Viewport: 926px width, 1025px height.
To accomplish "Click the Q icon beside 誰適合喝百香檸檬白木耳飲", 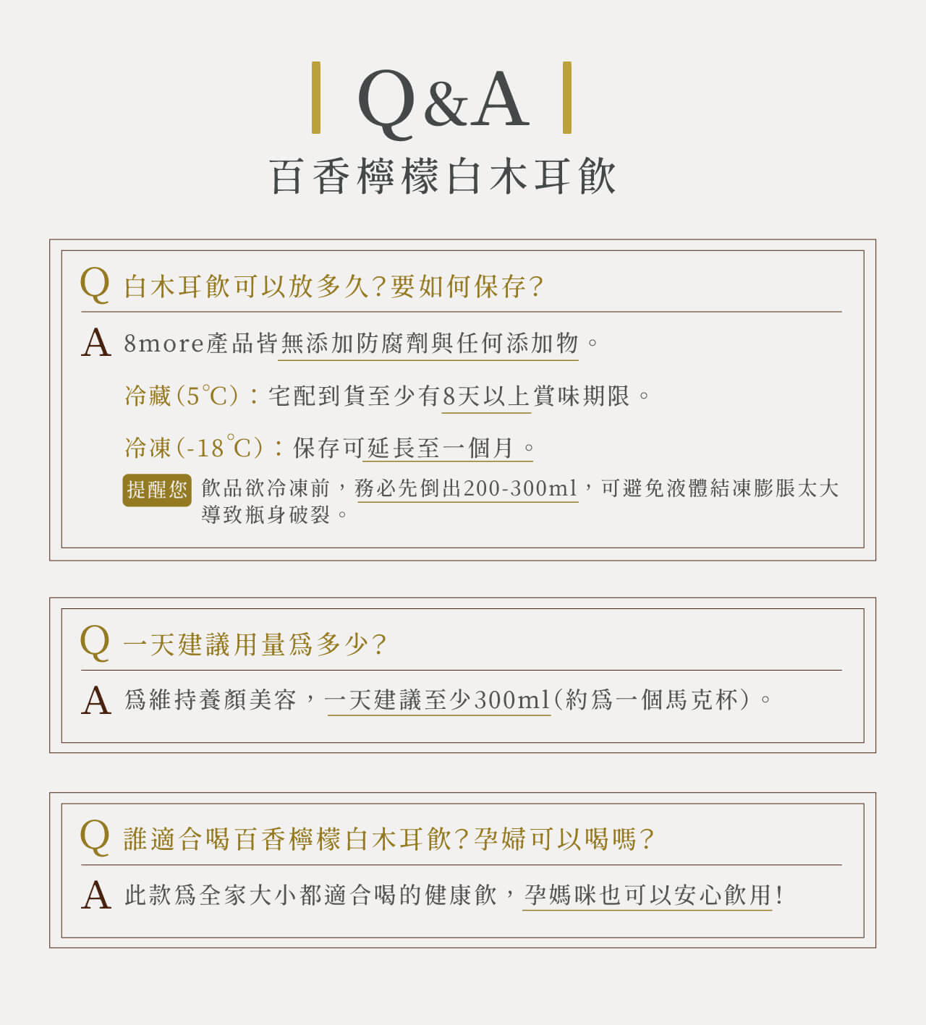I will coord(95,837).
